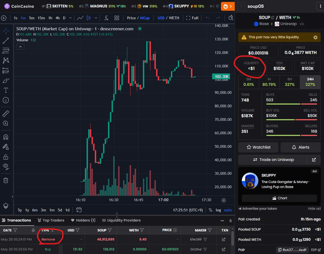Open the chart style dropdown arrow
This screenshot has height=254, width=324.
[x=96, y=18]
